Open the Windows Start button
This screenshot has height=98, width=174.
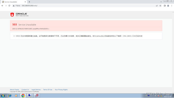click(x=3, y=95)
